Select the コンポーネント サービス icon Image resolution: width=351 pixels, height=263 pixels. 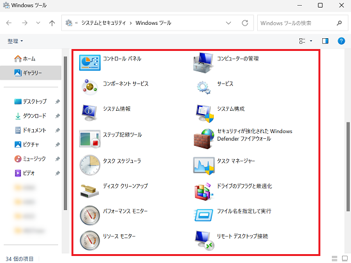pyautogui.click(x=90, y=87)
